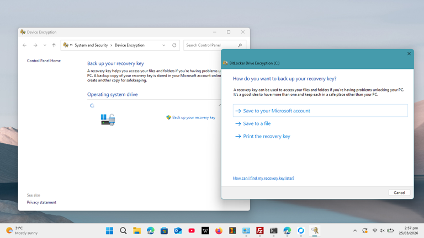The width and height of the screenshot is (424, 238).
Task: Open Wi-Fi network tray icon
Action: [x=375, y=231]
